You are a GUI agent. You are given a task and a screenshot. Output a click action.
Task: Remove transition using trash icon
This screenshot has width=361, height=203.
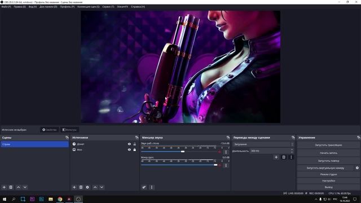click(284, 157)
